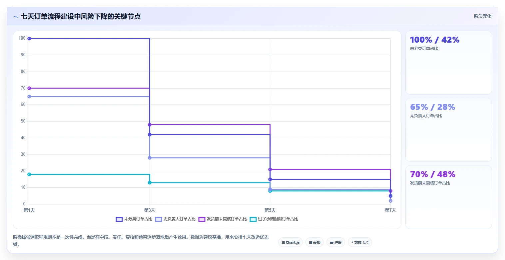The height and width of the screenshot is (260, 505).
Task: Click the 第5天 x-axis label
Action: point(270,210)
